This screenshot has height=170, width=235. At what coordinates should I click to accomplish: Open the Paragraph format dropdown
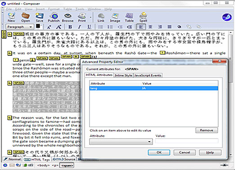[20, 27]
